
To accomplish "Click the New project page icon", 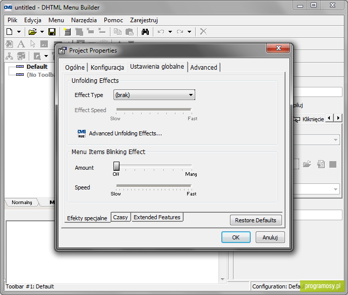I will [9, 32].
